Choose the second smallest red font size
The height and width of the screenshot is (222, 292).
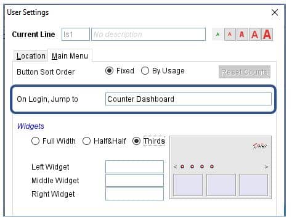(230, 35)
